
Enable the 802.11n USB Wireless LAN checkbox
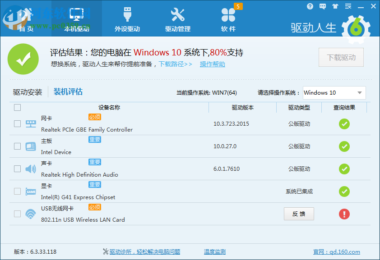coord(17,213)
